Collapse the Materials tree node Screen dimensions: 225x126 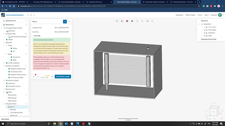pyautogui.click(x=4, y=43)
